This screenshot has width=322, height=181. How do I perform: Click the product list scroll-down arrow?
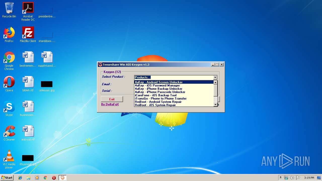215,105
